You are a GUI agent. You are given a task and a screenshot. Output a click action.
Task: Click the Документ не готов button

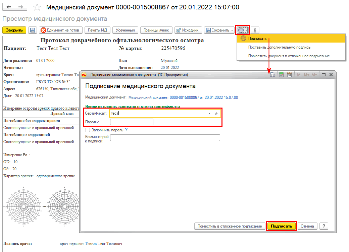pos(60,30)
